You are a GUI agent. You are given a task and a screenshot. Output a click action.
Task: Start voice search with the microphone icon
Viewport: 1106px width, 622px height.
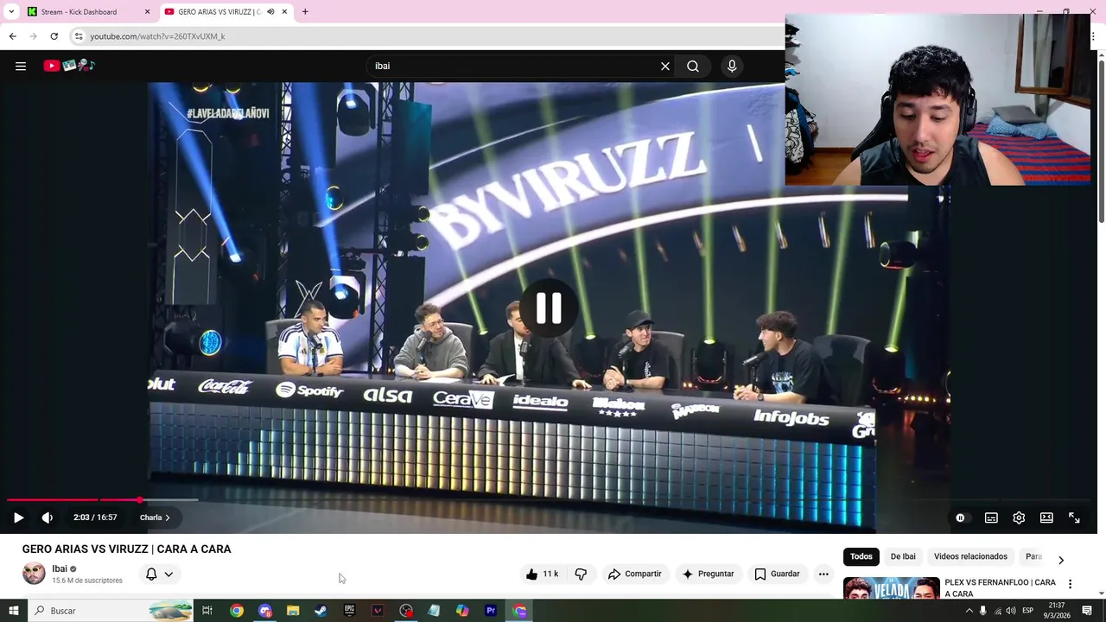click(732, 66)
